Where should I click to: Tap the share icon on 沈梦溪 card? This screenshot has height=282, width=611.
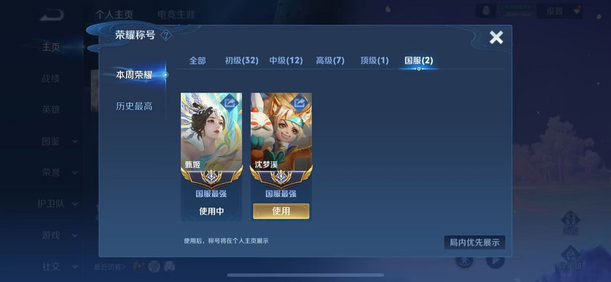click(300, 102)
